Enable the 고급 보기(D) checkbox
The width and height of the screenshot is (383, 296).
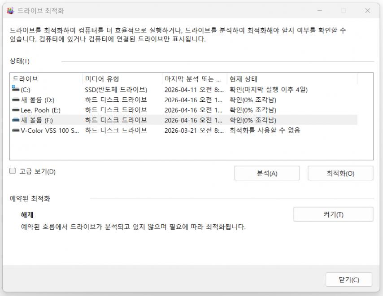(x=13, y=171)
